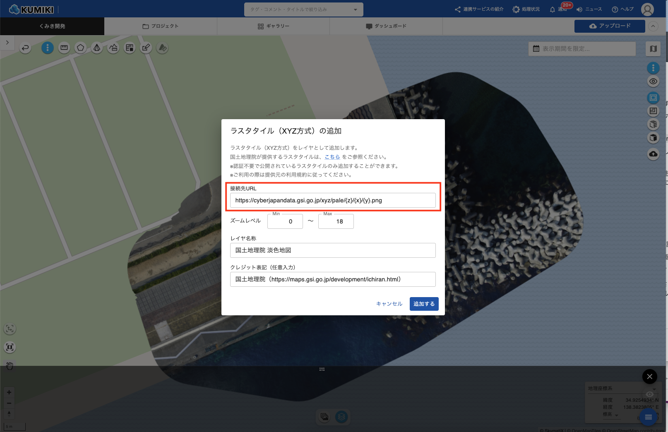The image size is (668, 432).
Task: Switch to the ギャラリー tab
Action: pos(273,26)
